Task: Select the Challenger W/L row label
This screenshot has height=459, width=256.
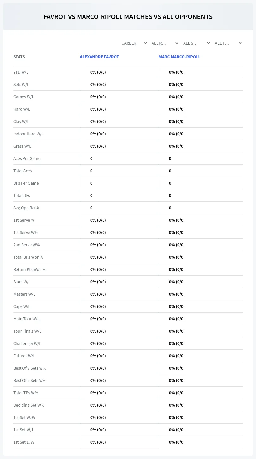Action: pyautogui.click(x=27, y=343)
